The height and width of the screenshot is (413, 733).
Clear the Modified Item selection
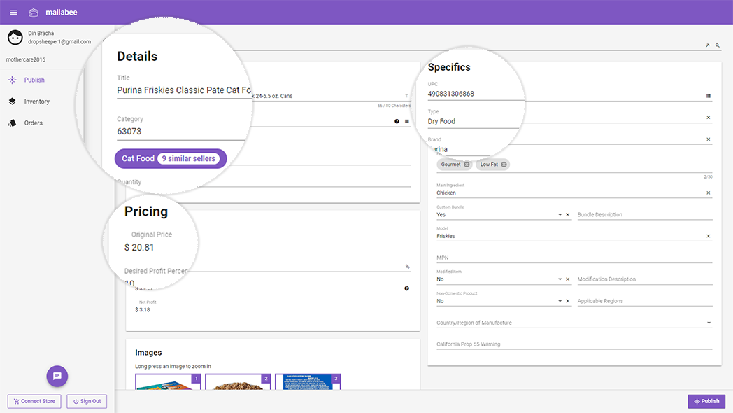click(567, 279)
